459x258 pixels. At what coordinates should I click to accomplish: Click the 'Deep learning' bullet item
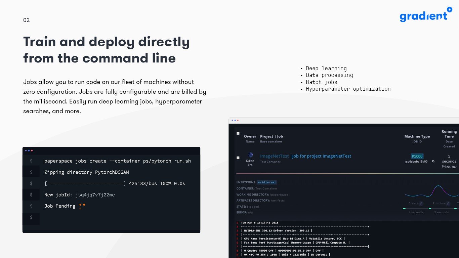coord(326,68)
